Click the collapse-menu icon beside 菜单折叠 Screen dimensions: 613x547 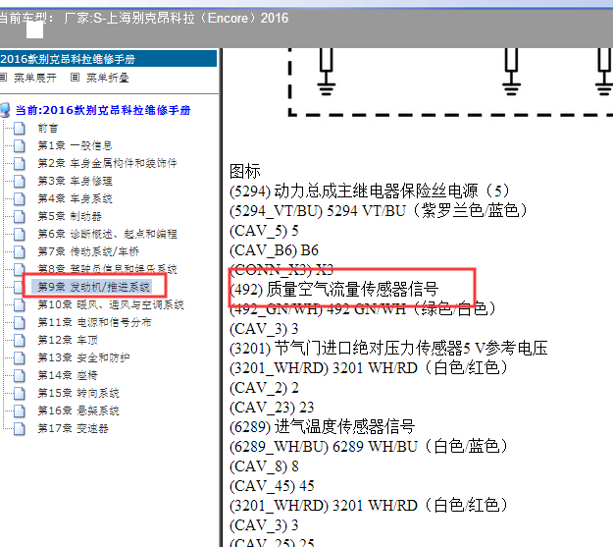[x=76, y=78]
